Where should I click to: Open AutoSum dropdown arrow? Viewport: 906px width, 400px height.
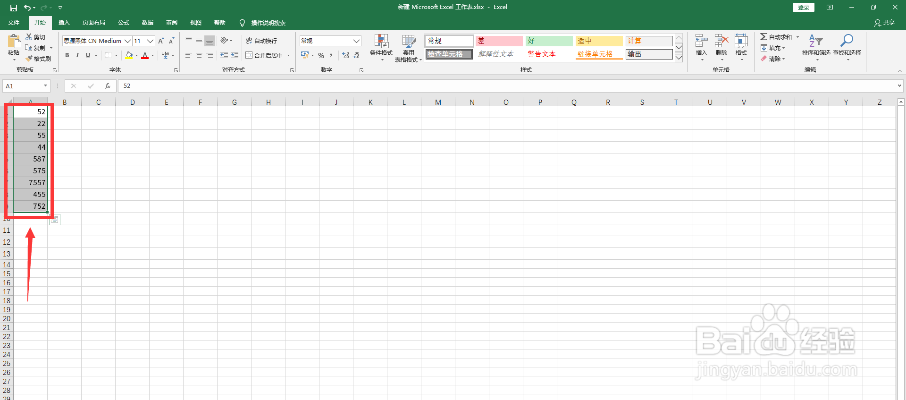tap(798, 37)
